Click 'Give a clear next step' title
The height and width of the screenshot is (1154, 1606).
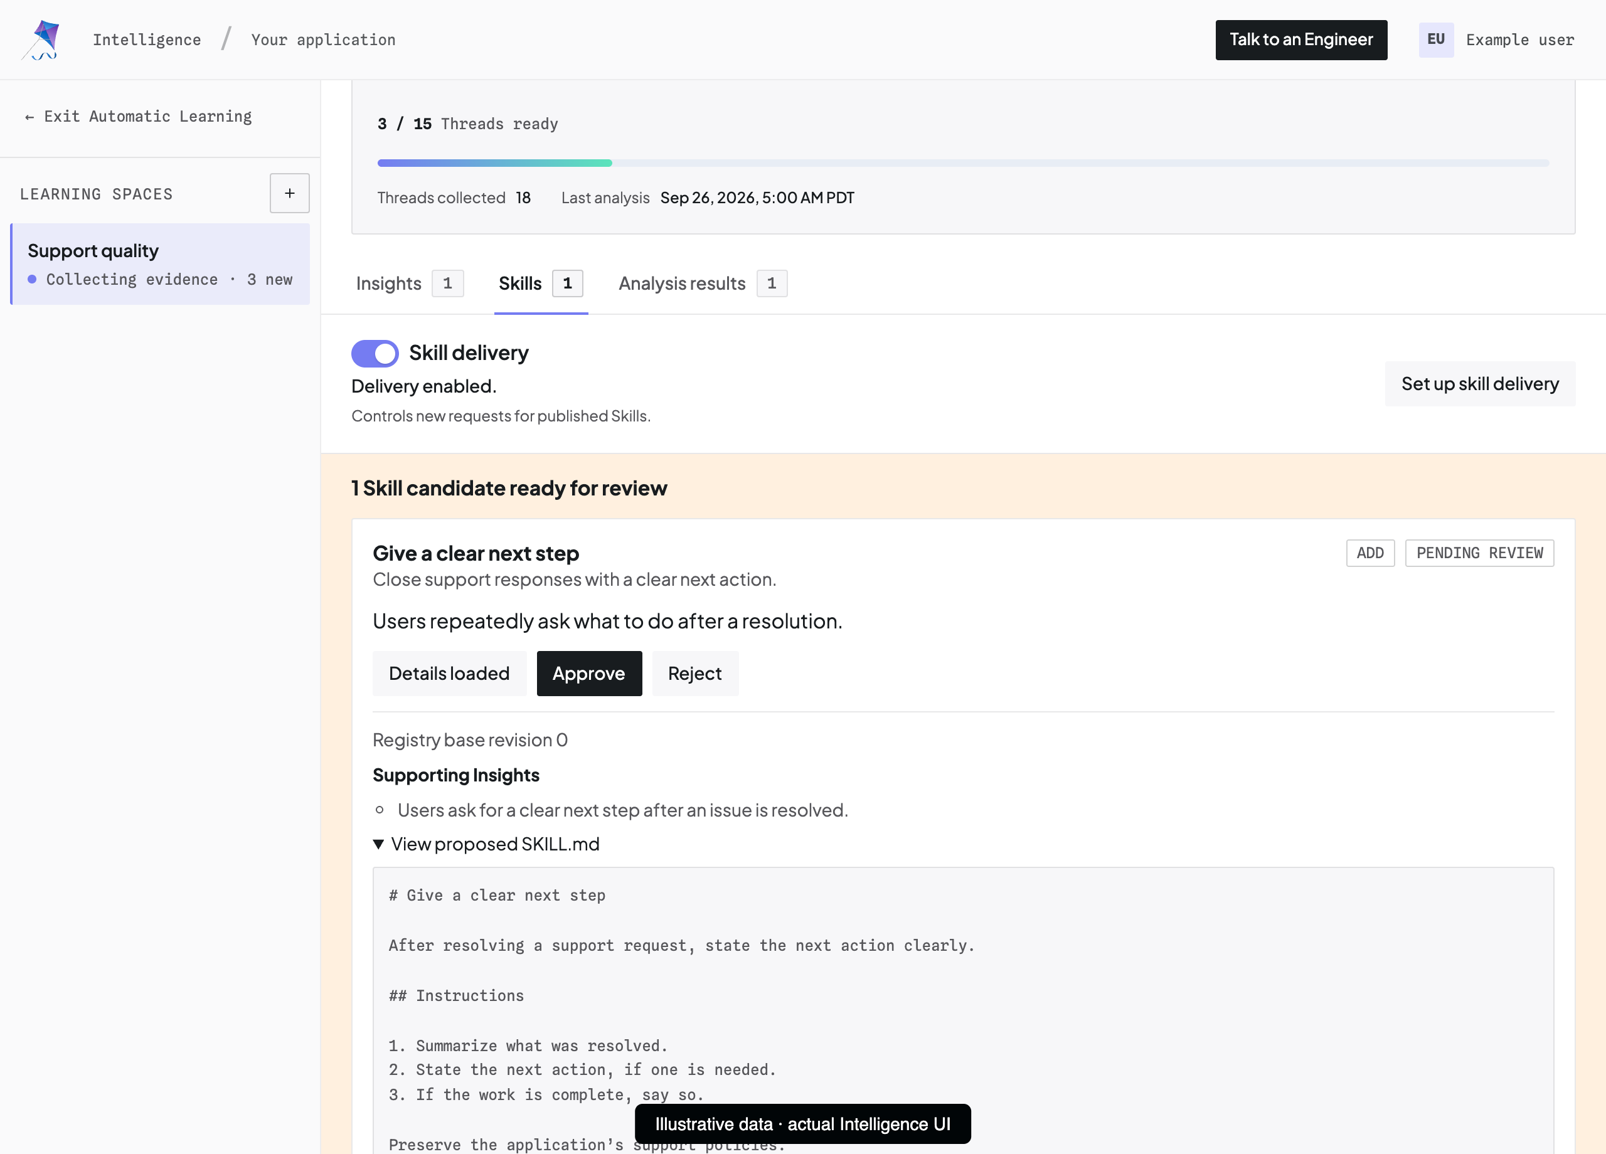[476, 553]
